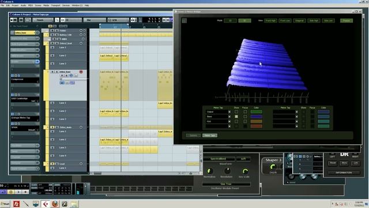Switch Meter Bridge mode to 2D

click(230, 21)
